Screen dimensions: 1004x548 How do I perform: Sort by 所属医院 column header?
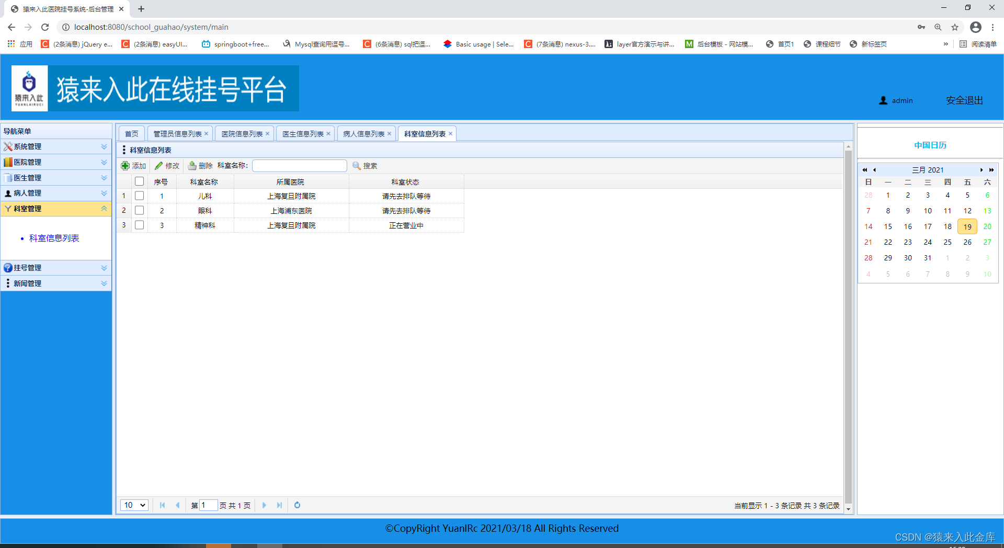click(291, 181)
